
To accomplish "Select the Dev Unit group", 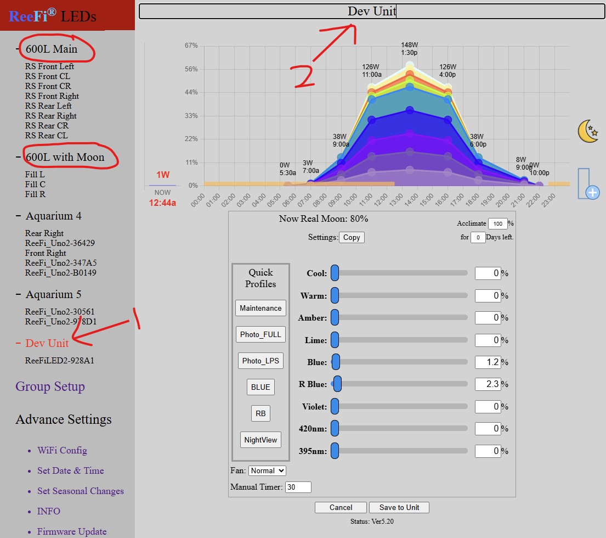I will (x=47, y=343).
